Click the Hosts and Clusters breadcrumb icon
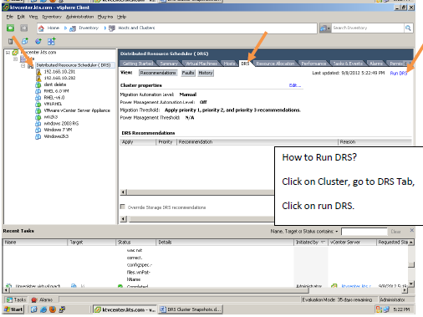This screenshot has height=317, width=423. (x=112, y=28)
